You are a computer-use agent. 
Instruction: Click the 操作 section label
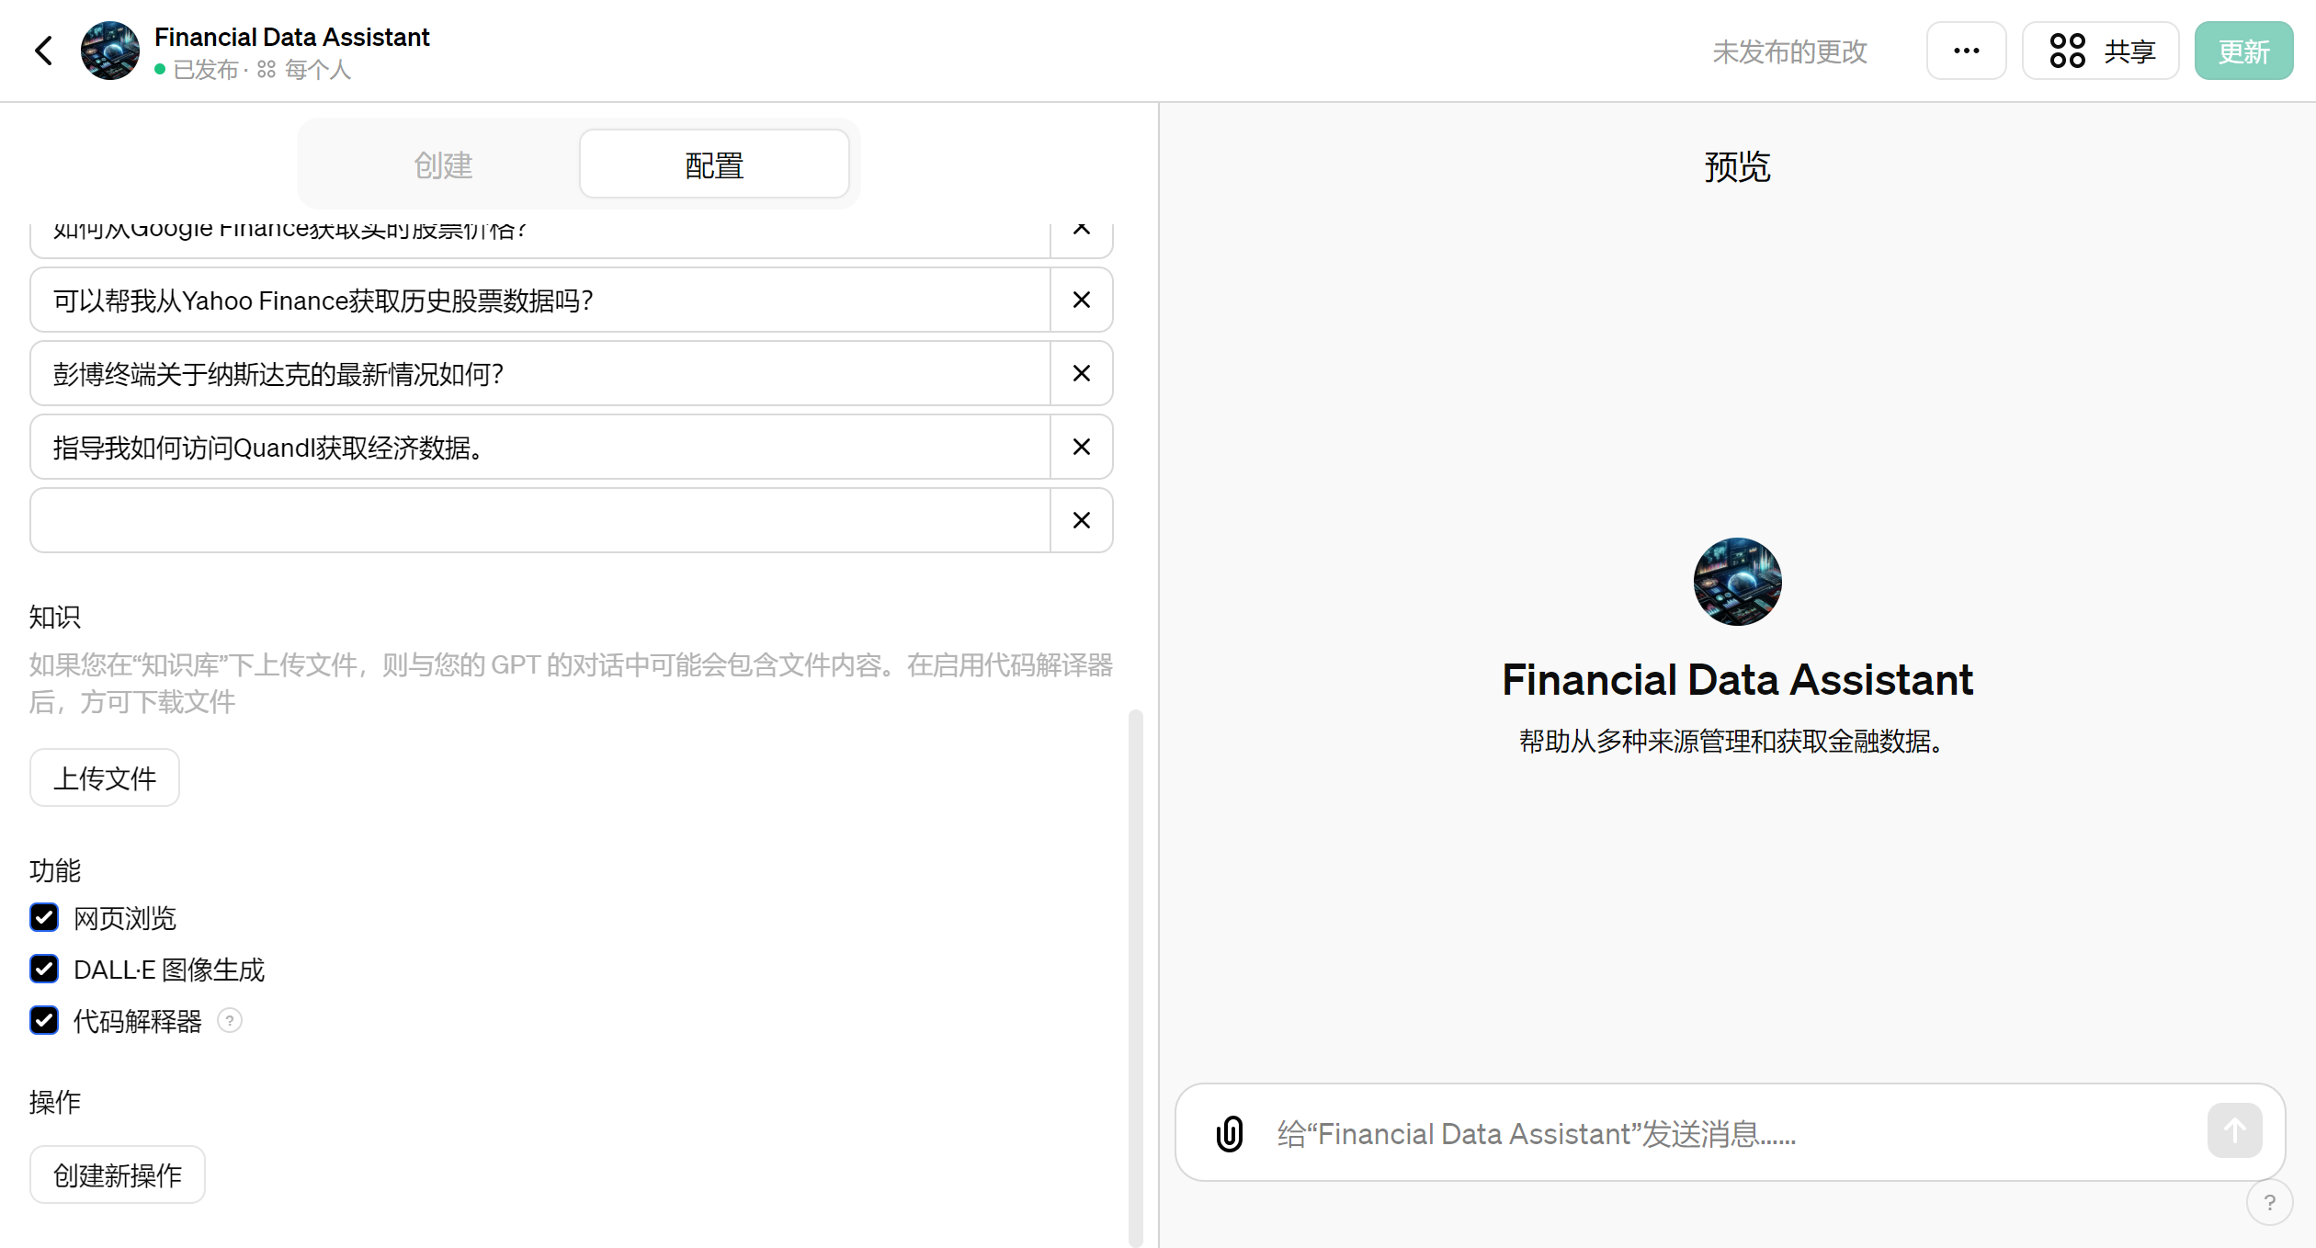coord(55,1102)
